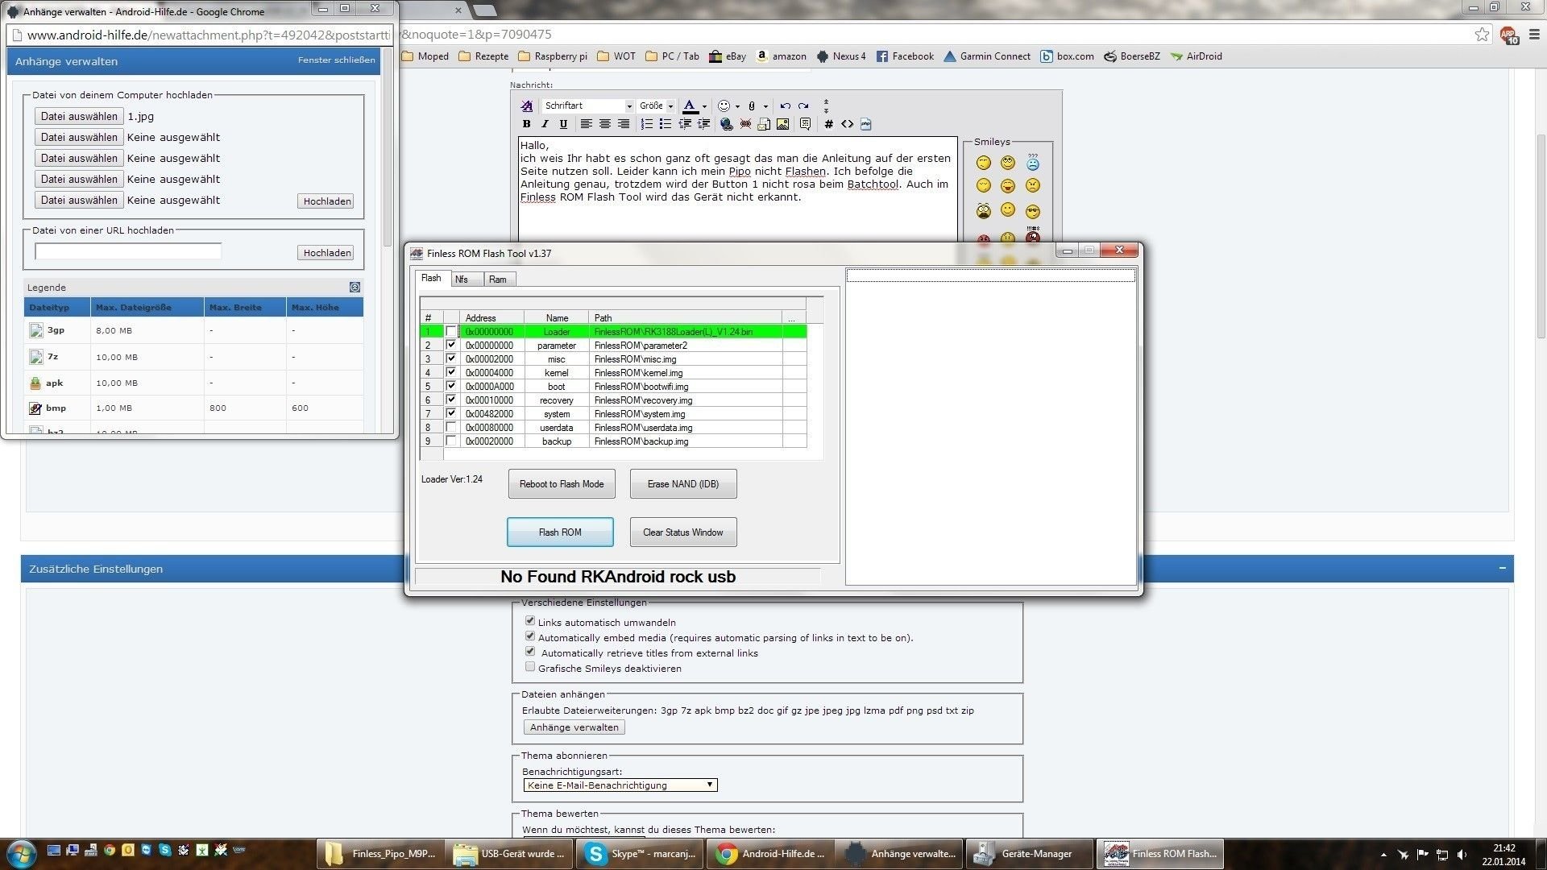This screenshot has height=870, width=1547.
Task: Collapse the Zusätzliche Einstellungen section
Action: tap(1502, 568)
